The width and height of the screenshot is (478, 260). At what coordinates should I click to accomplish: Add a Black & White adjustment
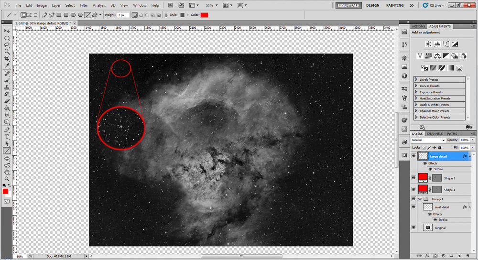point(446,56)
